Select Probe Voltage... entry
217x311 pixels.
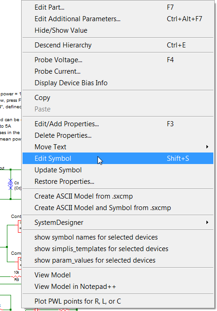pyautogui.click(x=118, y=60)
